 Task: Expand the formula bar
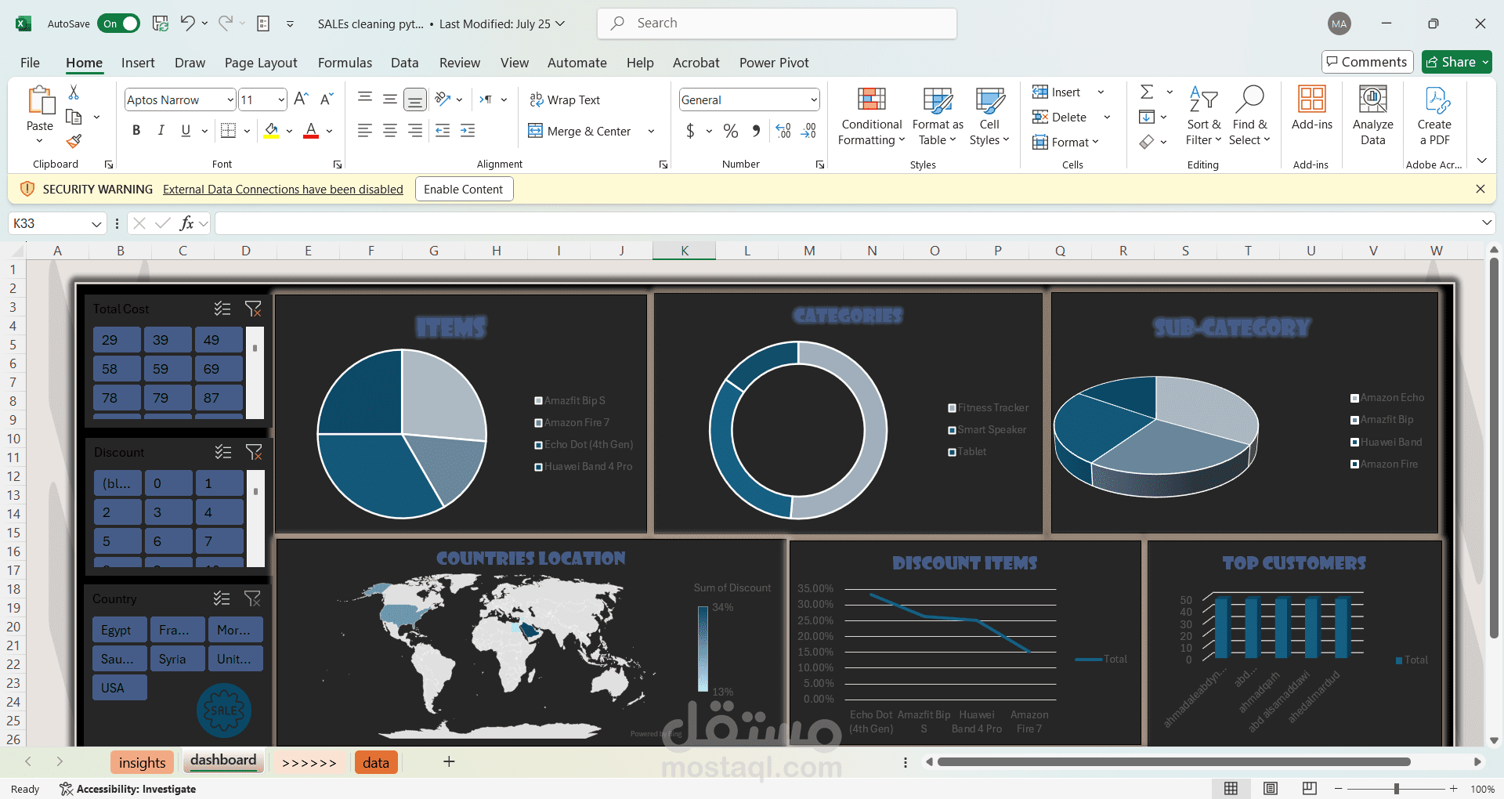tap(1487, 223)
